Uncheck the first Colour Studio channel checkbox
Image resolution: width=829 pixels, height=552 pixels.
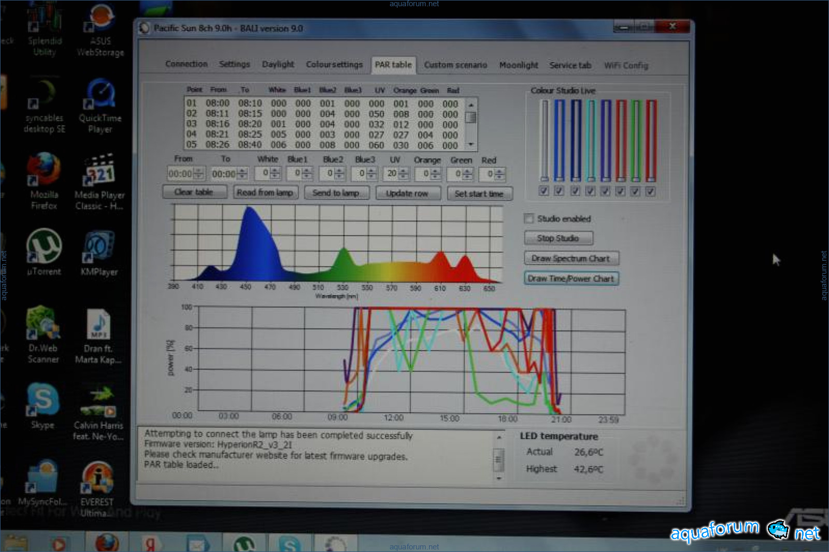pos(544,191)
